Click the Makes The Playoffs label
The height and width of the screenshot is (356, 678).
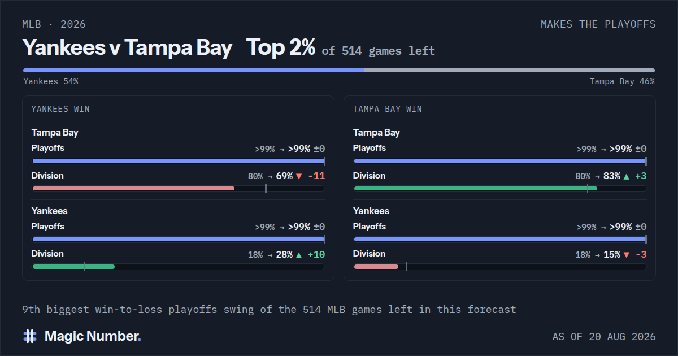[x=598, y=24]
